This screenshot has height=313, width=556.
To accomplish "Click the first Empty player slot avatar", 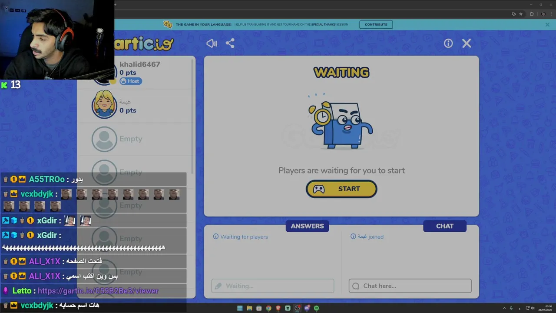I will point(104,139).
